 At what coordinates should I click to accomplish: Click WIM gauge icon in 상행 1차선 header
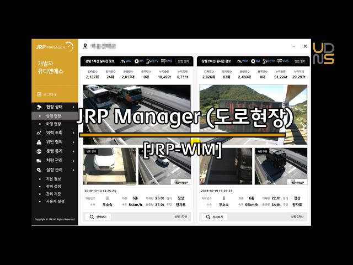pyautogui.click(x=123, y=61)
